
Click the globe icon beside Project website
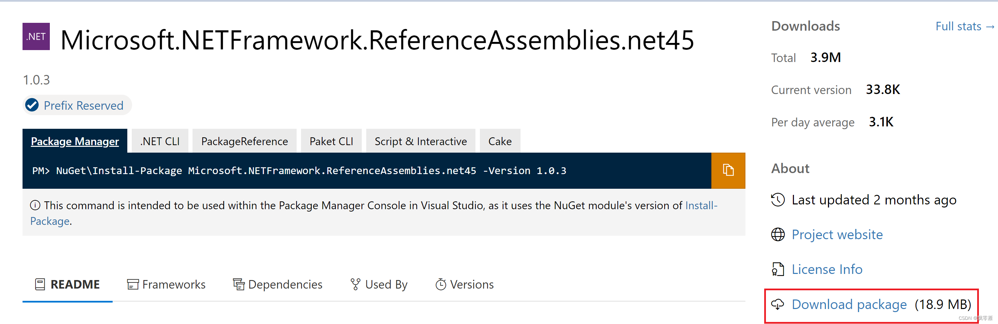pyautogui.click(x=778, y=234)
